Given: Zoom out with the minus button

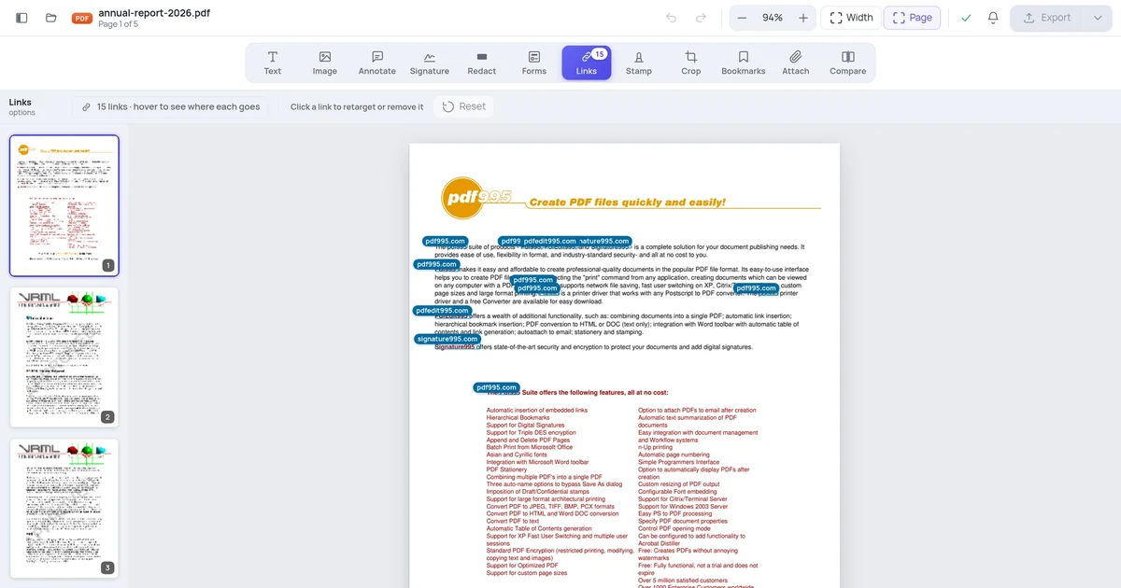Looking at the screenshot, I should click(743, 18).
